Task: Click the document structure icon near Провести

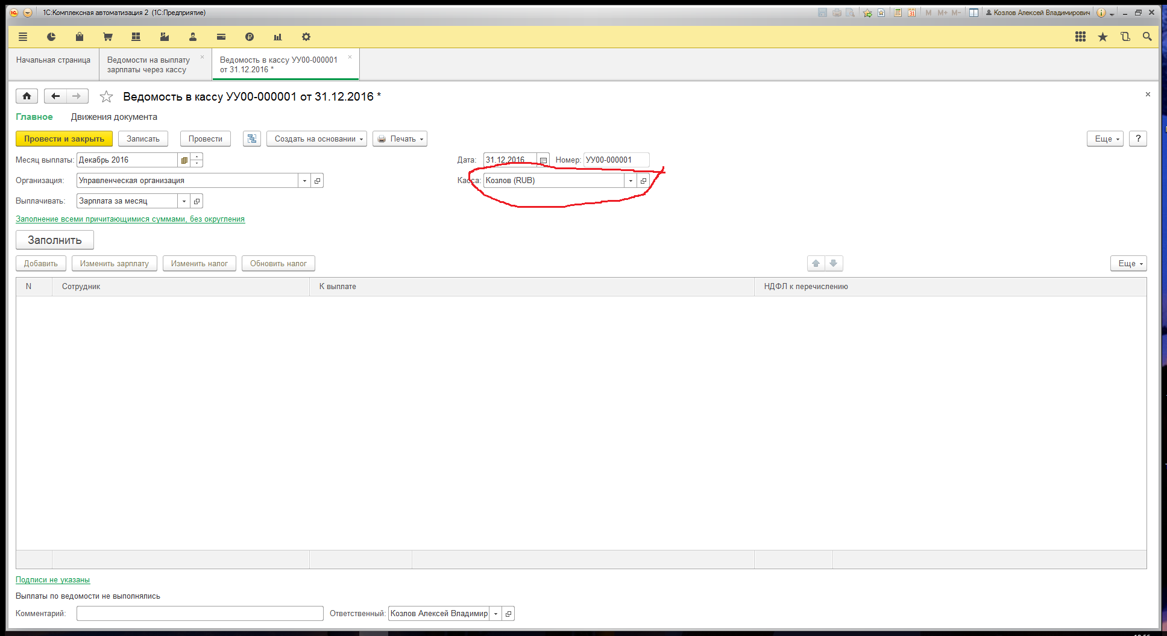Action: coord(252,139)
